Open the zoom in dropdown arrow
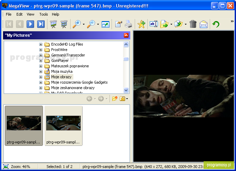236x171 pixels. [84, 24]
